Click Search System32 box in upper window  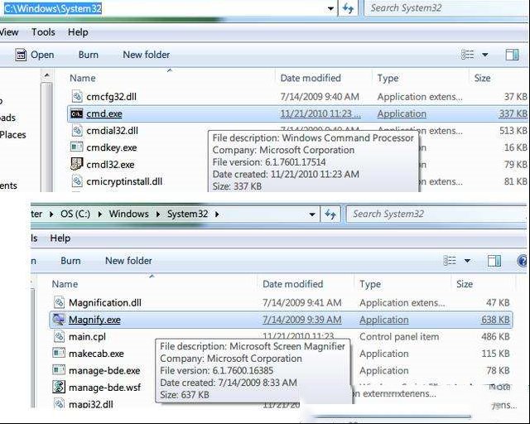pyautogui.click(x=446, y=7)
